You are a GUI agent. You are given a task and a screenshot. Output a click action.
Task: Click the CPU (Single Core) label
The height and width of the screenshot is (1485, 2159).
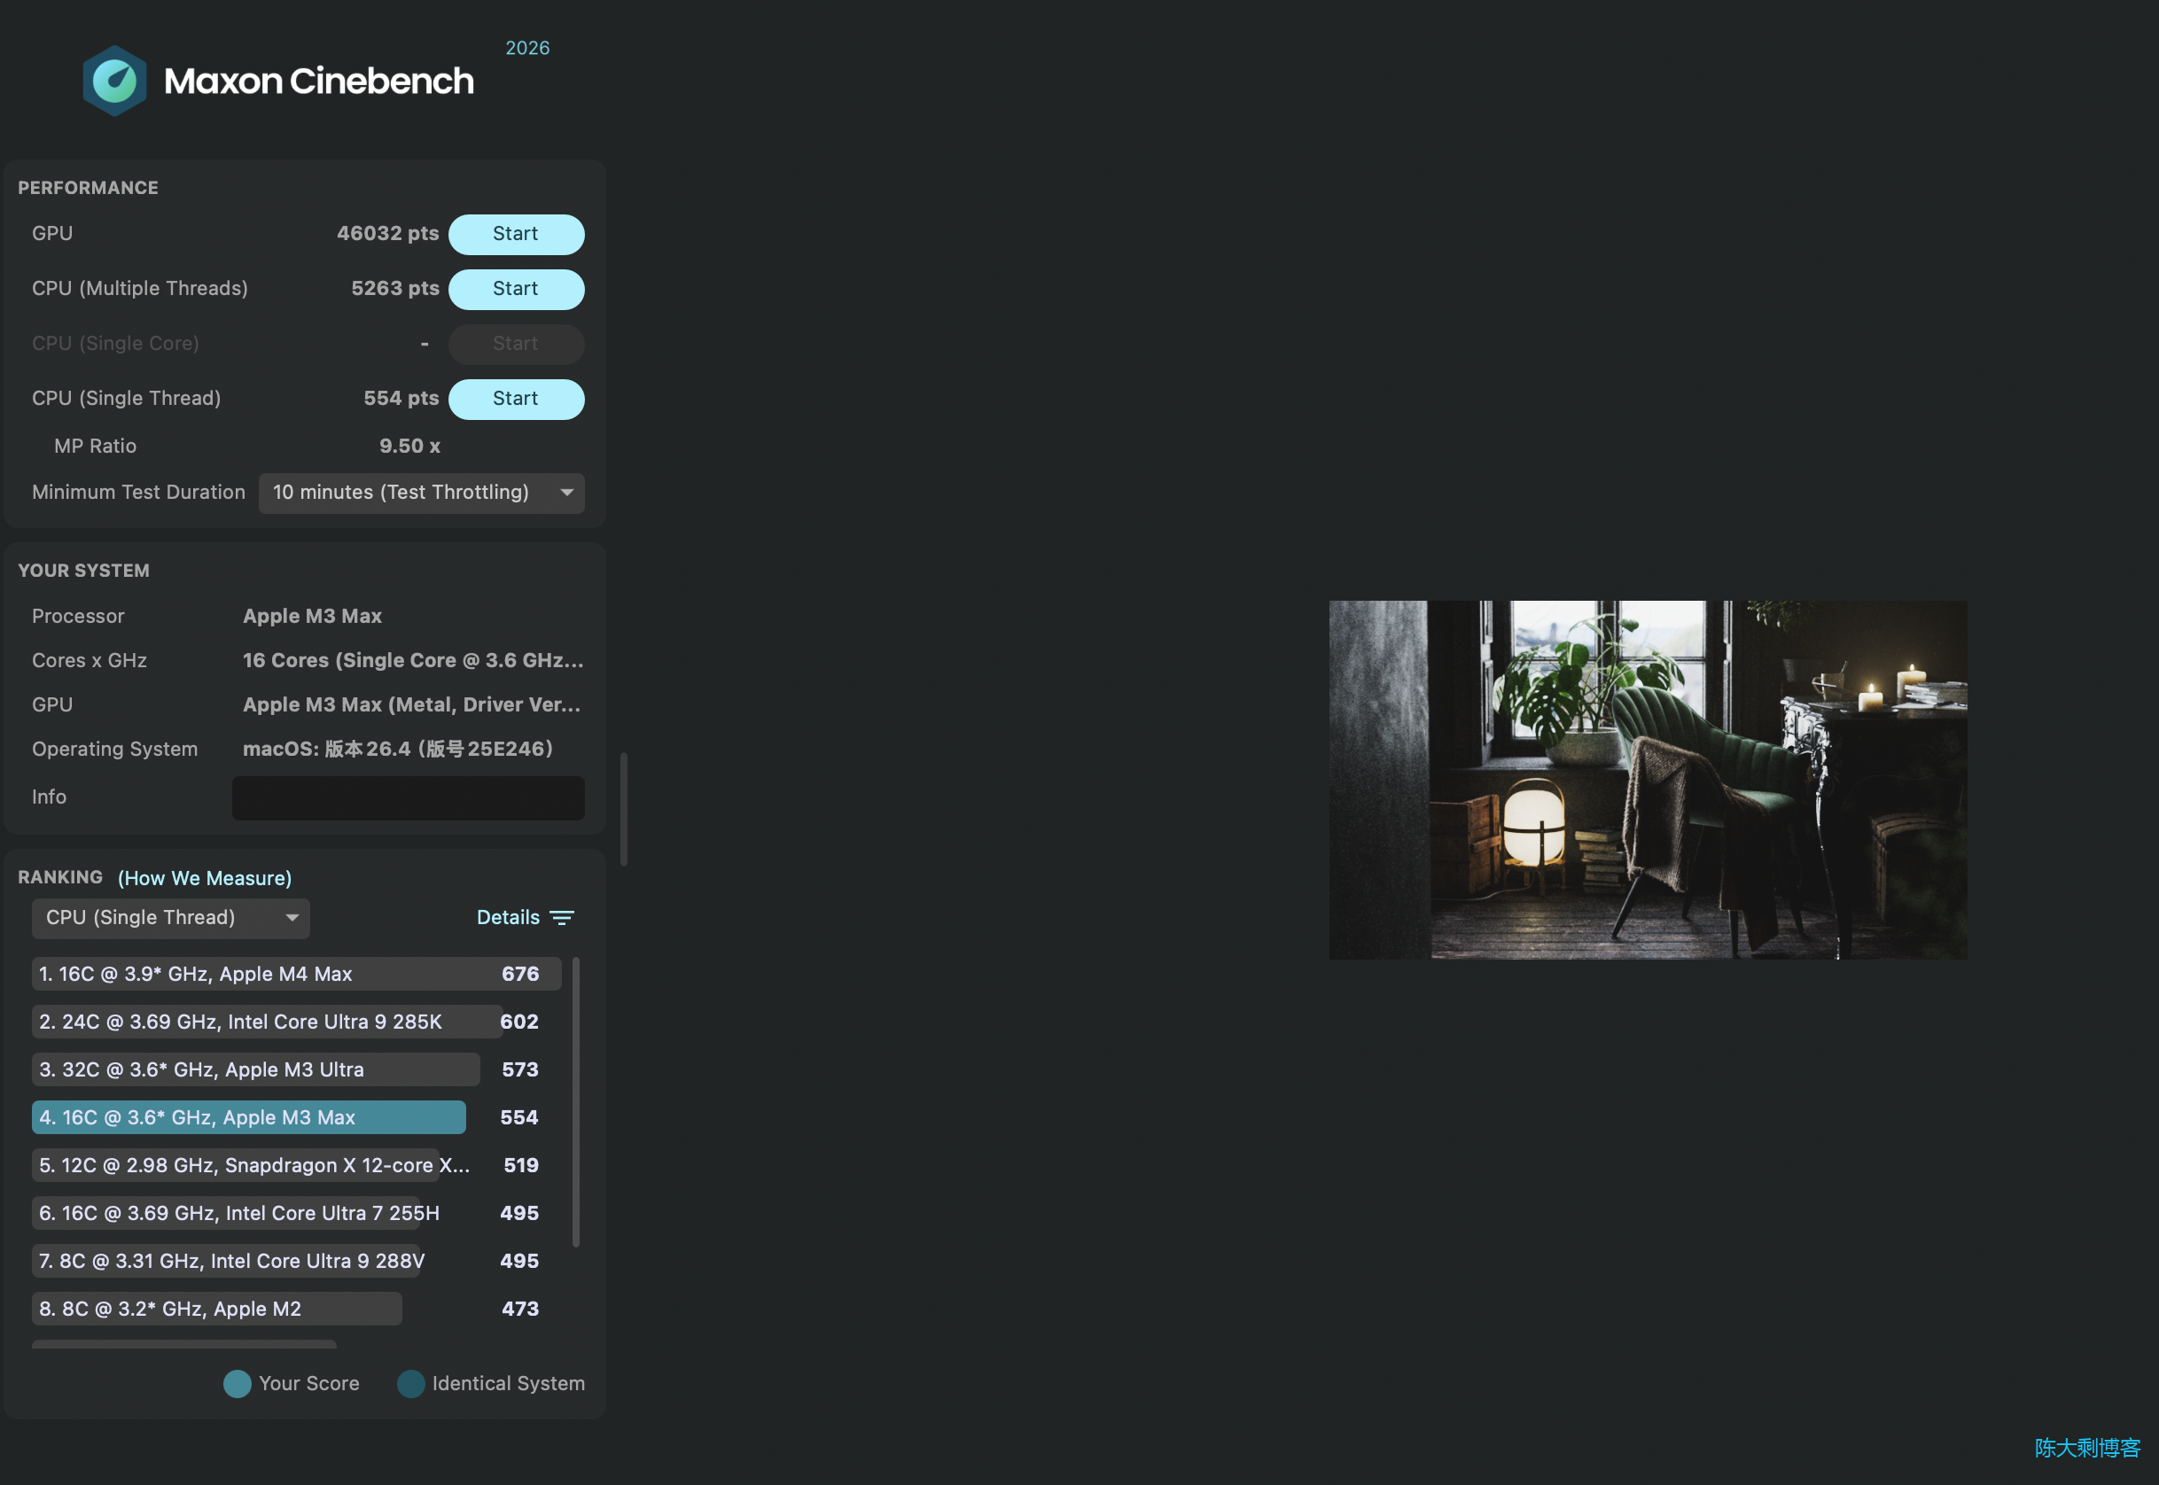[x=115, y=343]
